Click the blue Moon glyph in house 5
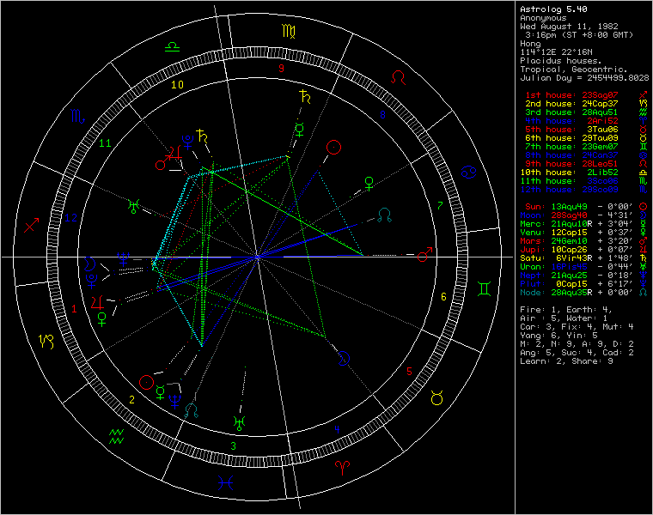This screenshot has width=653, height=515. pyautogui.click(x=344, y=359)
